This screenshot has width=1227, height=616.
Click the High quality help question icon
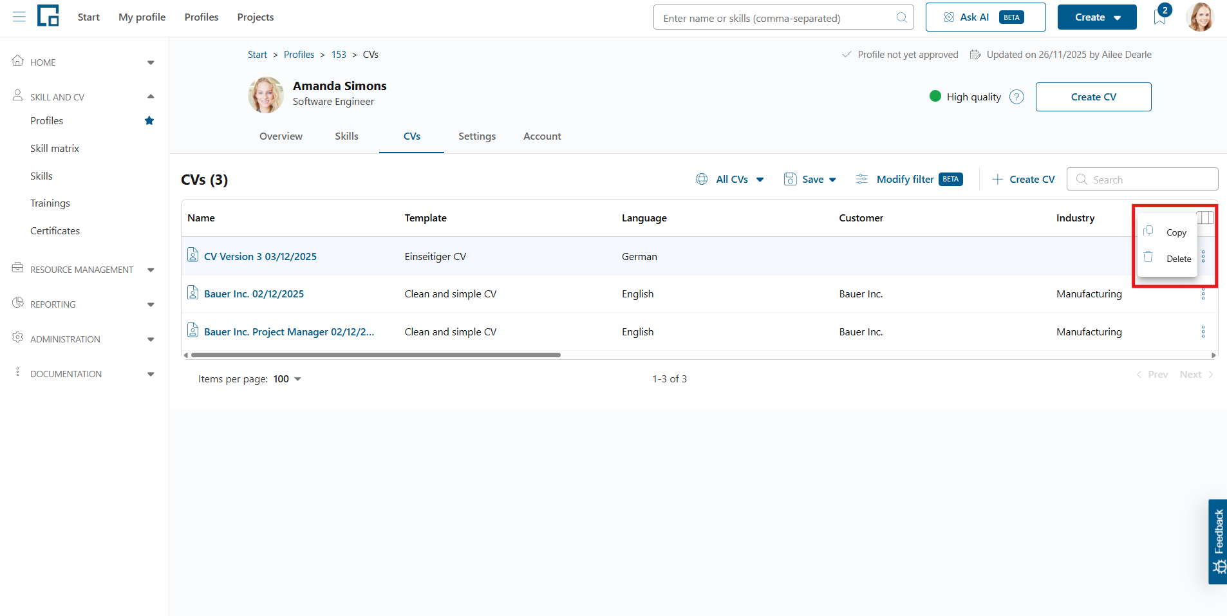(x=1016, y=97)
